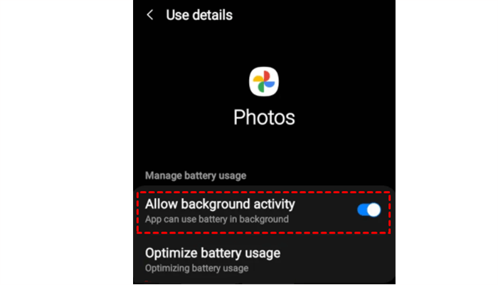Click the Use details page title
498x285 pixels.
click(199, 15)
